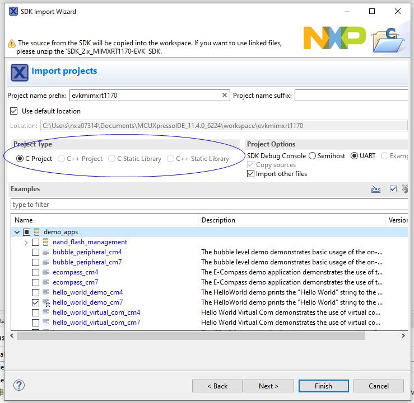This screenshot has width=414, height=403.
Task: Click the type to filter search field
Action: click(207, 205)
